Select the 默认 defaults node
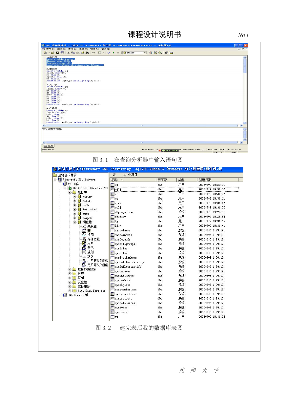 pos(88,256)
